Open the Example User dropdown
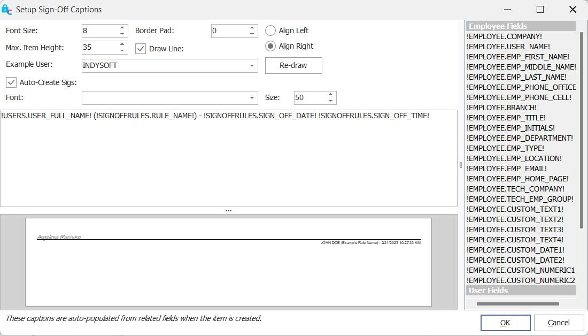Image resolution: width=588 pixels, height=336 pixels. click(252, 66)
